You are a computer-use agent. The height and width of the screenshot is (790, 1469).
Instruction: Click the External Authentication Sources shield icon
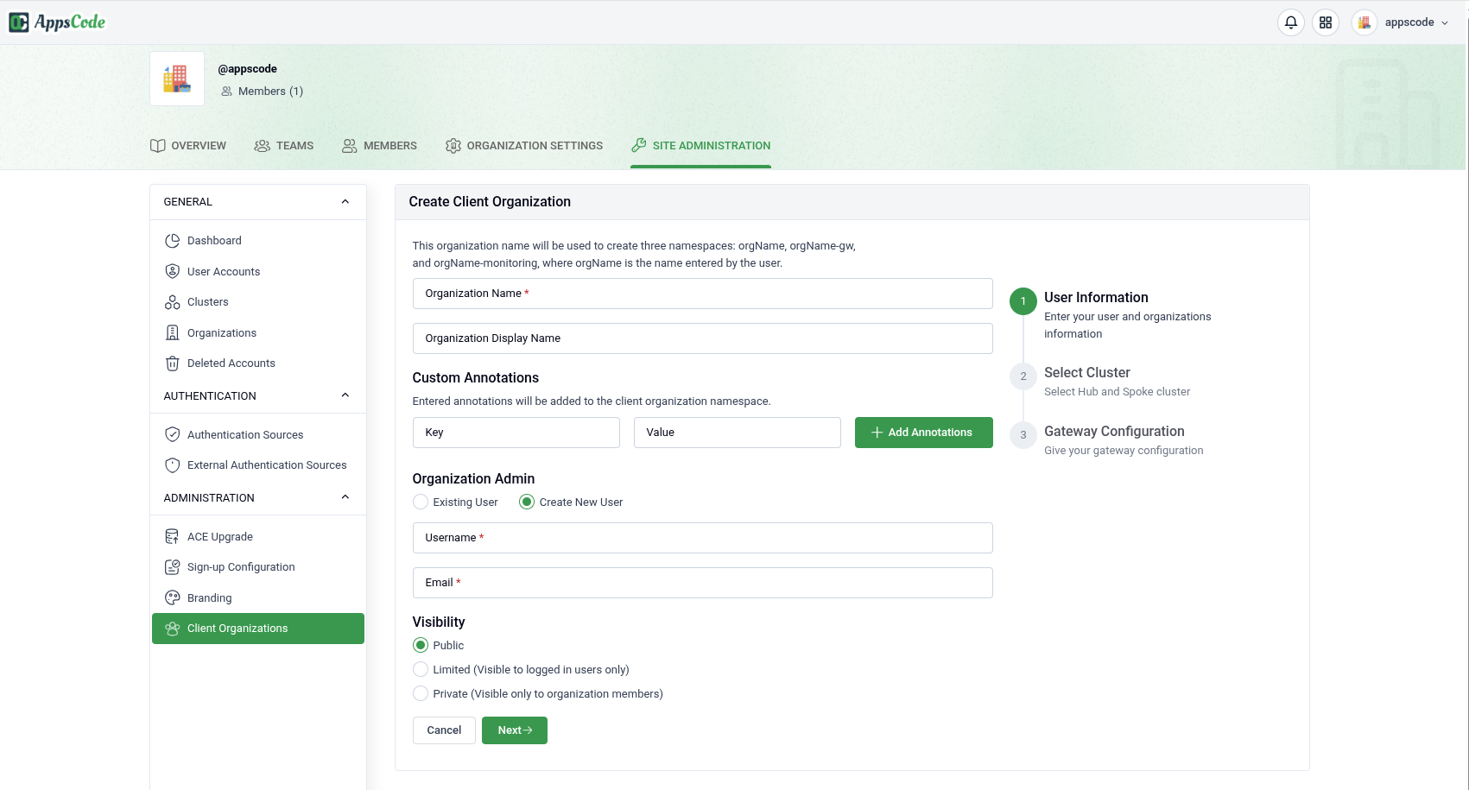(x=173, y=465)
